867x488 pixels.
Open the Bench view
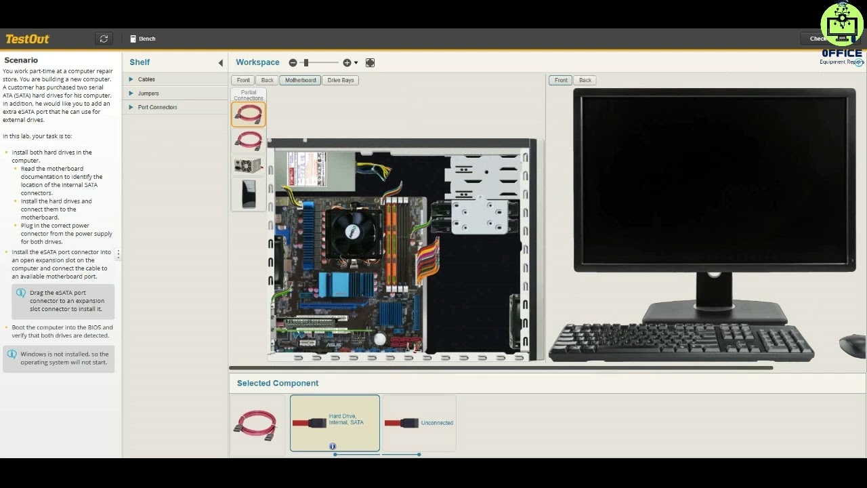(x=143, y=39)
